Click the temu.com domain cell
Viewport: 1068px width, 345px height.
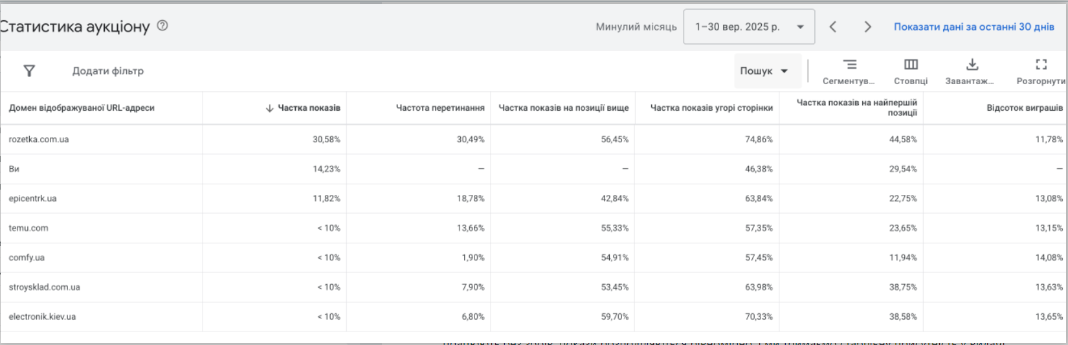coord(28,228)
